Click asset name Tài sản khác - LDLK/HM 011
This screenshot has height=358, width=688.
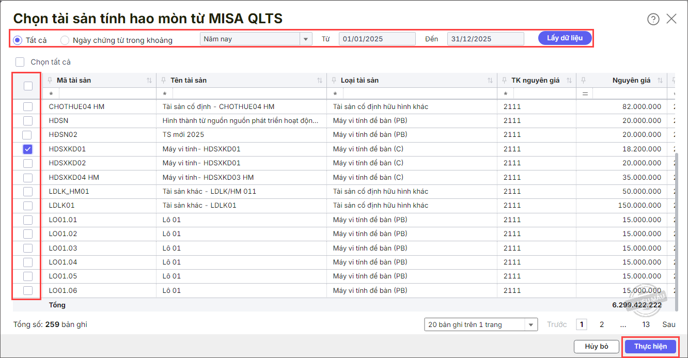[209, 191]
